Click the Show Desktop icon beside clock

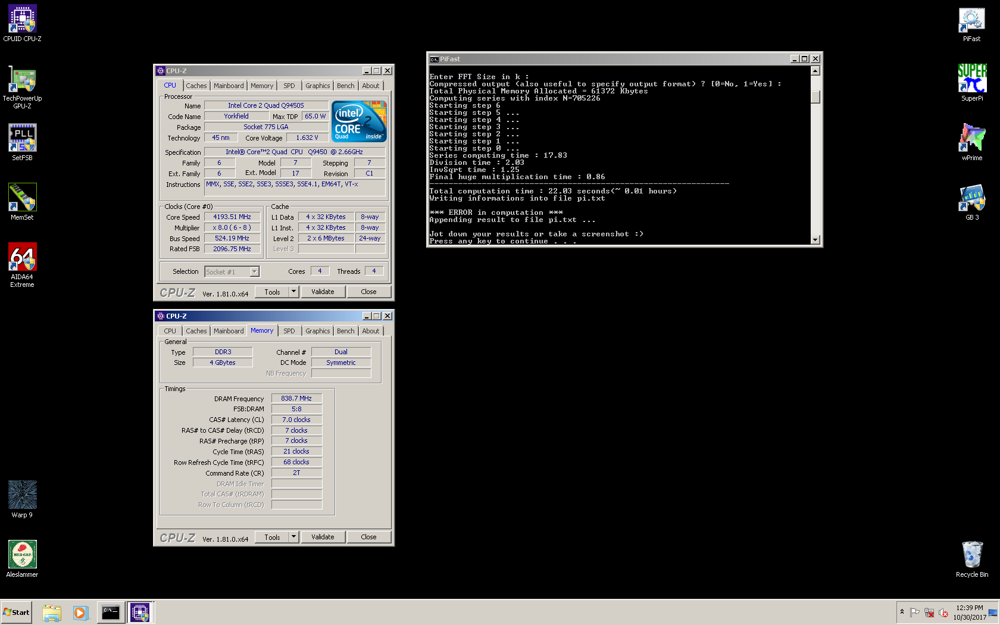pos(993,612)
